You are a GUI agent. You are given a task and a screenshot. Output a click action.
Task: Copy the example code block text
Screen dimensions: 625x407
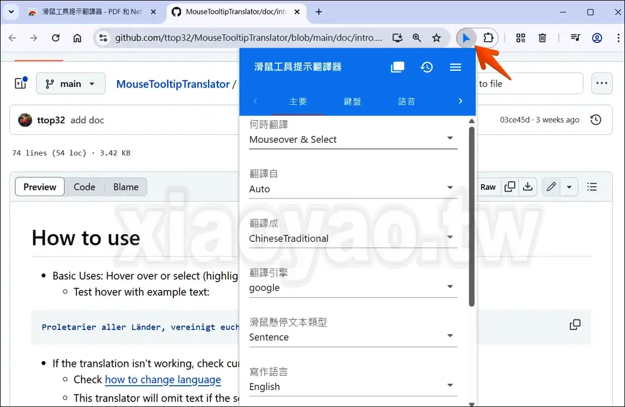pos(575,324)
